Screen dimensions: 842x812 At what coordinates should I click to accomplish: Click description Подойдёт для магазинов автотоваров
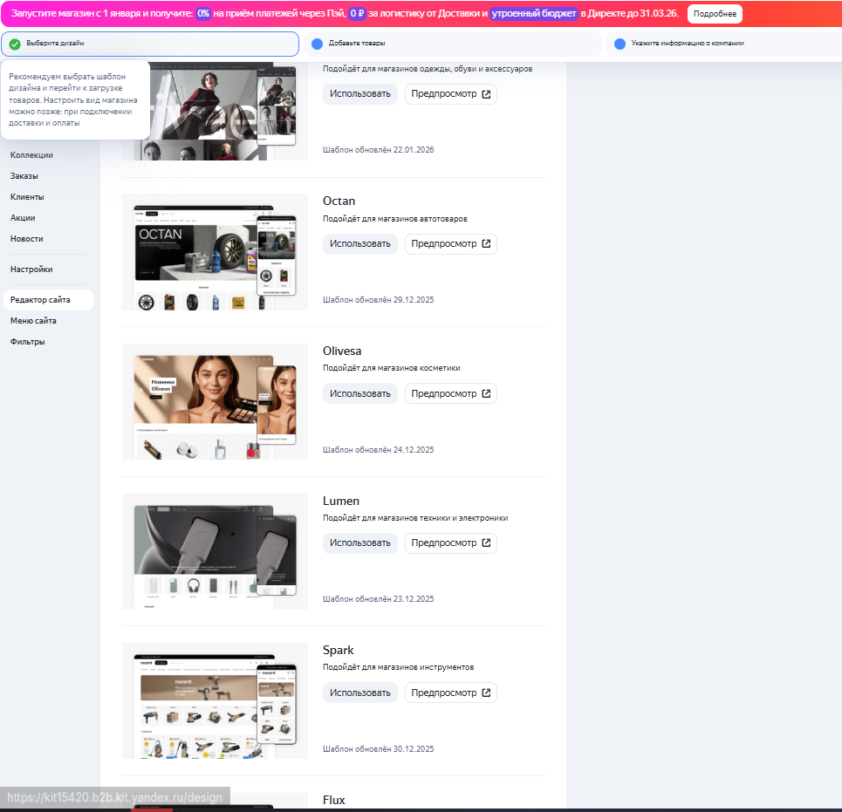click(x=395, y=219)
